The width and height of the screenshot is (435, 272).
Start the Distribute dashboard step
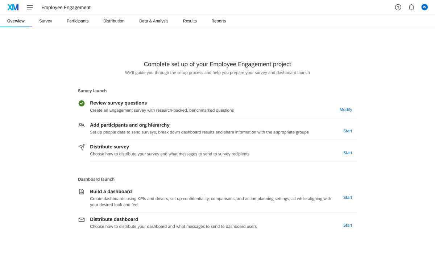pos(348,225)
